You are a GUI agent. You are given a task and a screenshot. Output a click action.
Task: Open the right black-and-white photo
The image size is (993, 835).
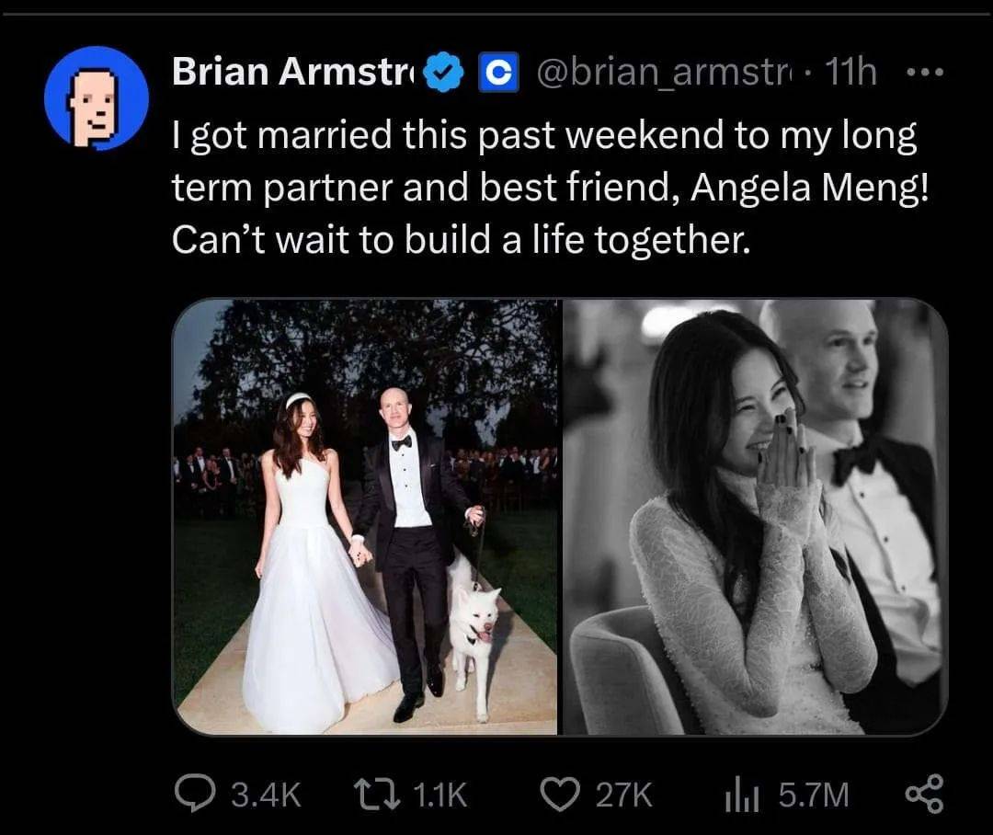(x=754, y=517)
